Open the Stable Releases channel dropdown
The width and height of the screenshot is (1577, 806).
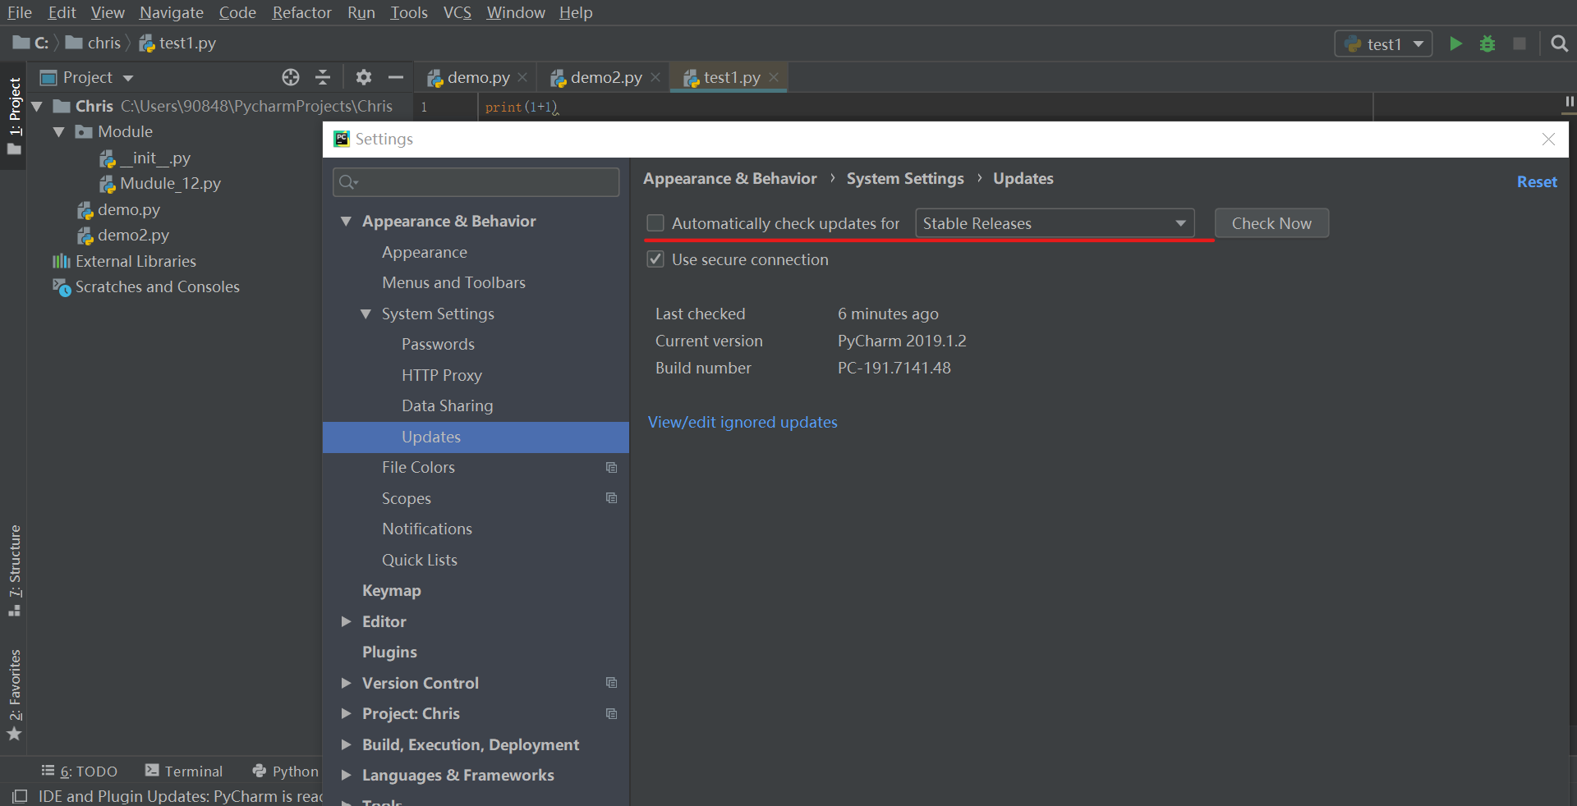(x=1055, y=223)
